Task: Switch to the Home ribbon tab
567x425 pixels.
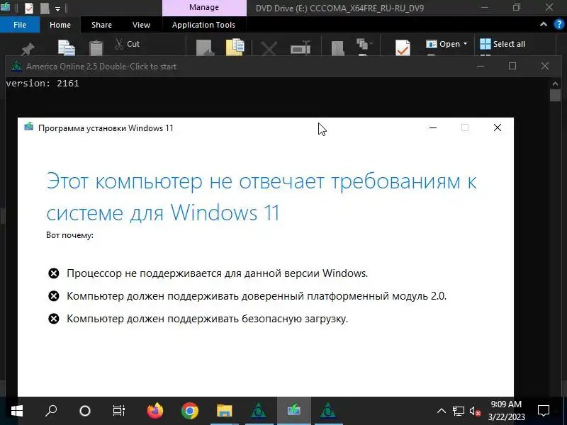Action: point(60,25)
